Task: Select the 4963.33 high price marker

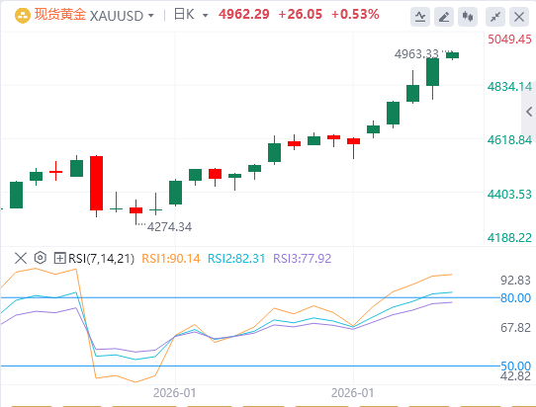Action: point(416,54)
